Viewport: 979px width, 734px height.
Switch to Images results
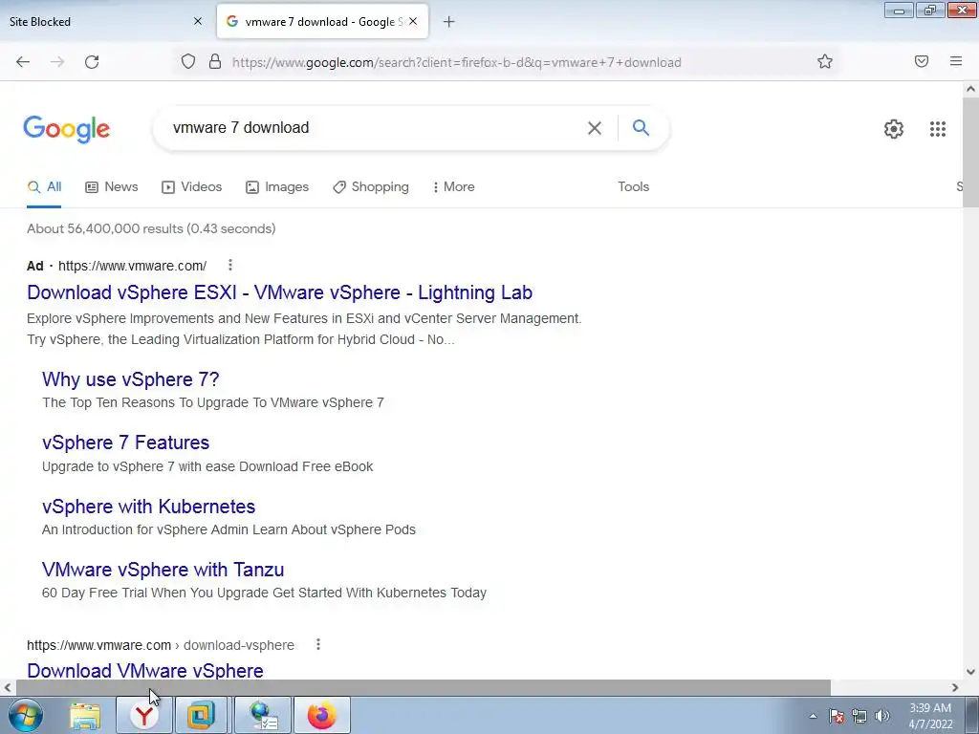(x=277, y=186)
